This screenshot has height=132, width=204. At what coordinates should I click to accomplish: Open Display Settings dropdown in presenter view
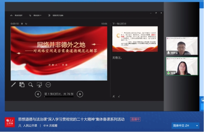tap(35, 15)
